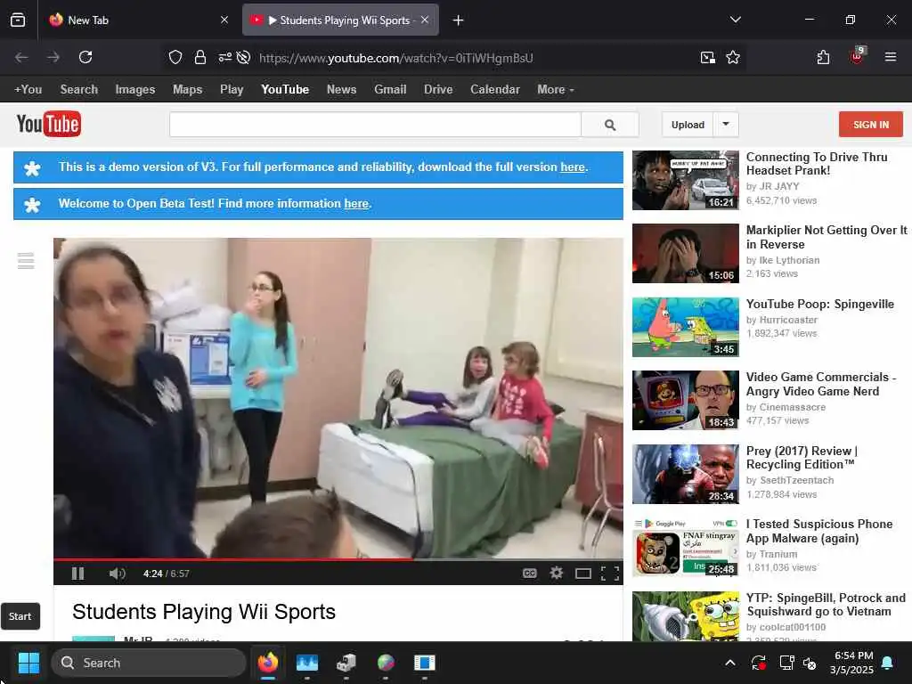Open the site permissions icon in the address bar
912x684 pixels.
pos(224,57)
